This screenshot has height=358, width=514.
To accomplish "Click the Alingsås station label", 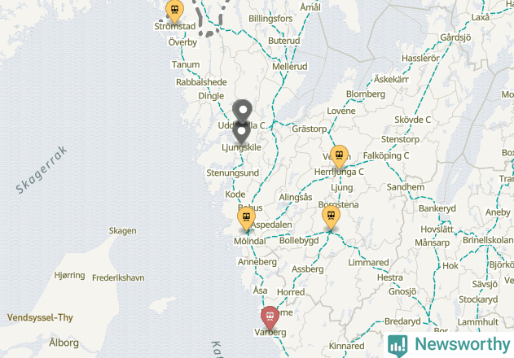I will 296,197.
